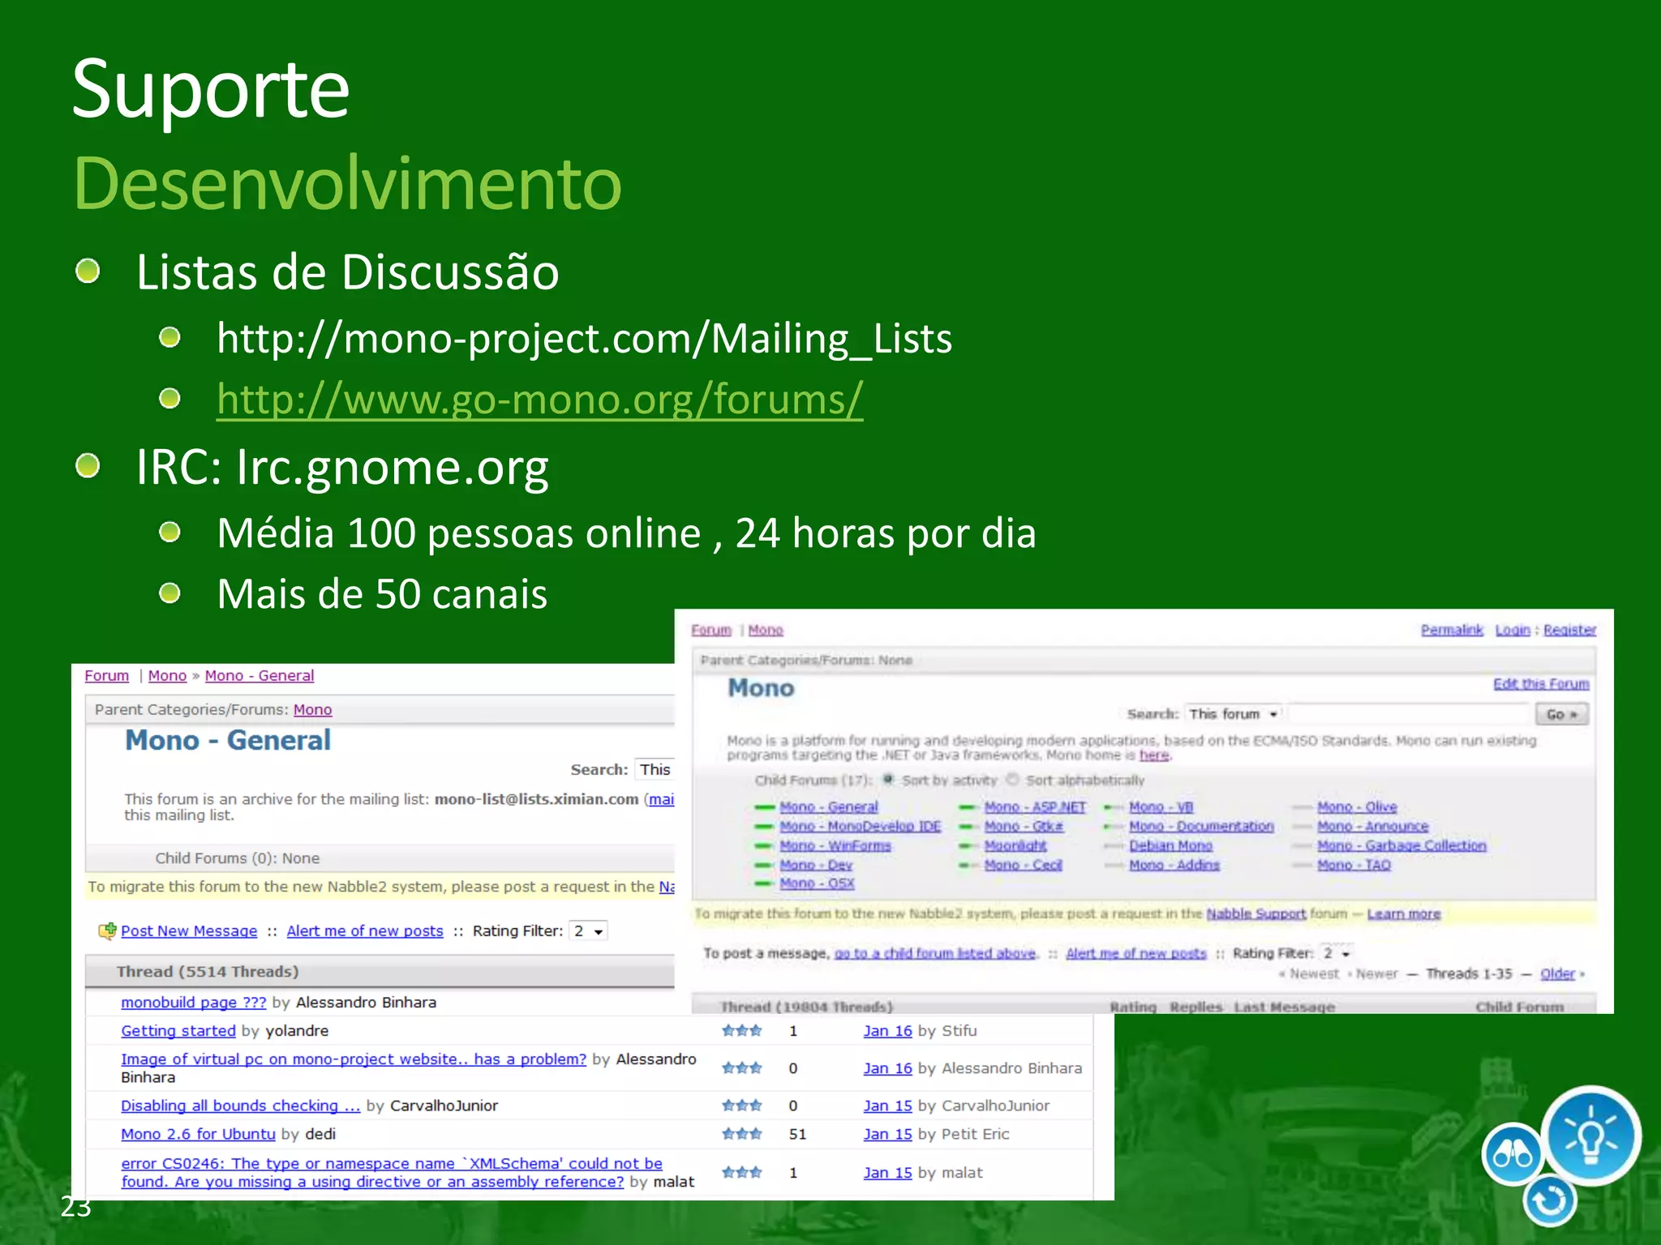Open Mono - TAO child forum

point(1354,865)
